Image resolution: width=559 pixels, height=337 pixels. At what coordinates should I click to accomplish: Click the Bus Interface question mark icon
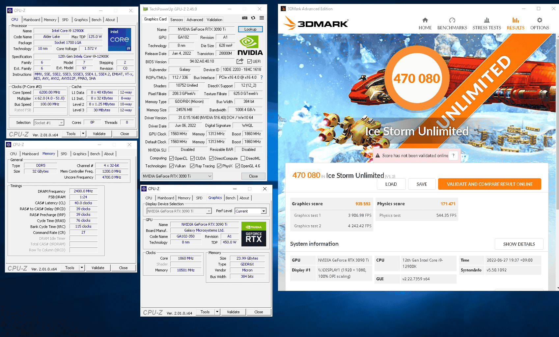click(262, 77)
